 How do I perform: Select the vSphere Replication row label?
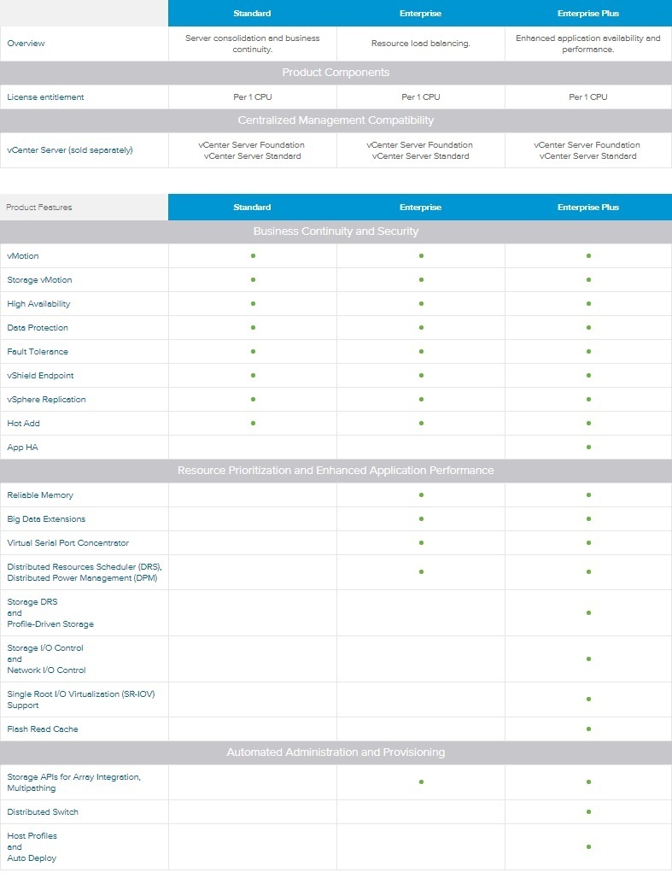[x=46, y=399]
